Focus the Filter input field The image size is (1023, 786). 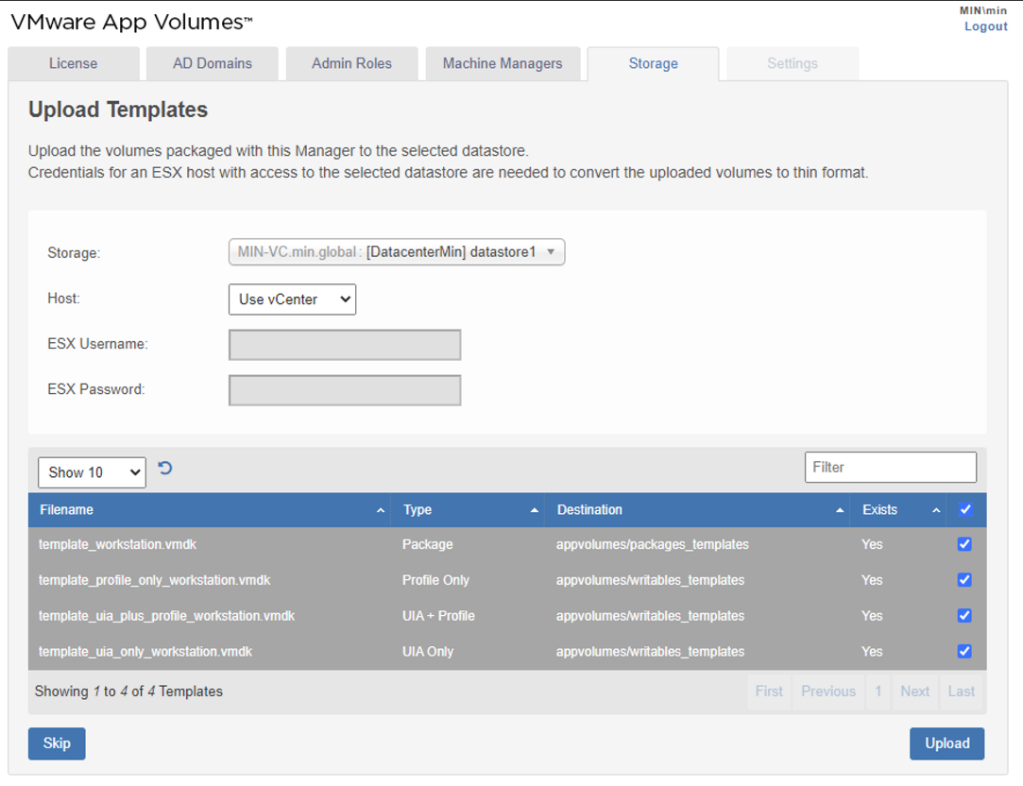(891, 467)
